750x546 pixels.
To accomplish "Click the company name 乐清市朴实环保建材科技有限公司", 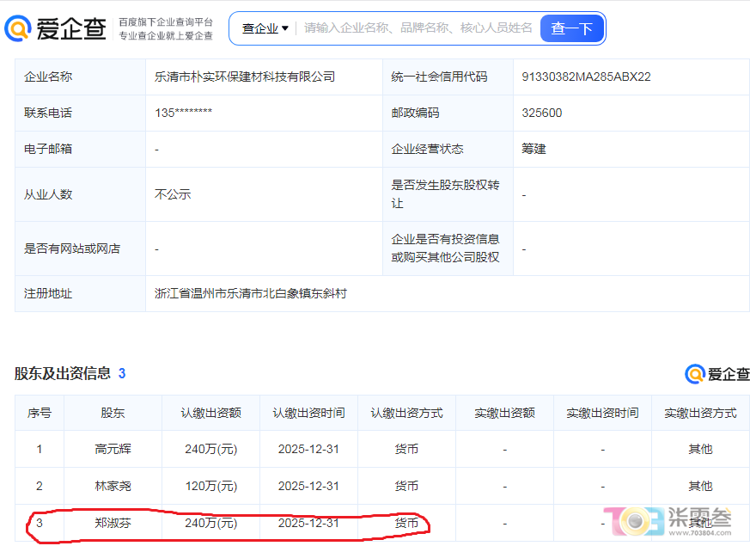I will [x=245, y=77].
